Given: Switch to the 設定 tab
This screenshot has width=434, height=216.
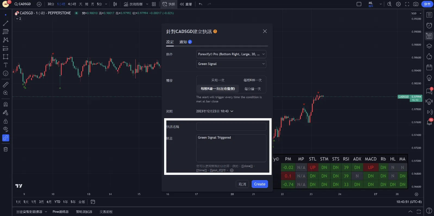Looking at the screenshot, I should pos(170,42).
